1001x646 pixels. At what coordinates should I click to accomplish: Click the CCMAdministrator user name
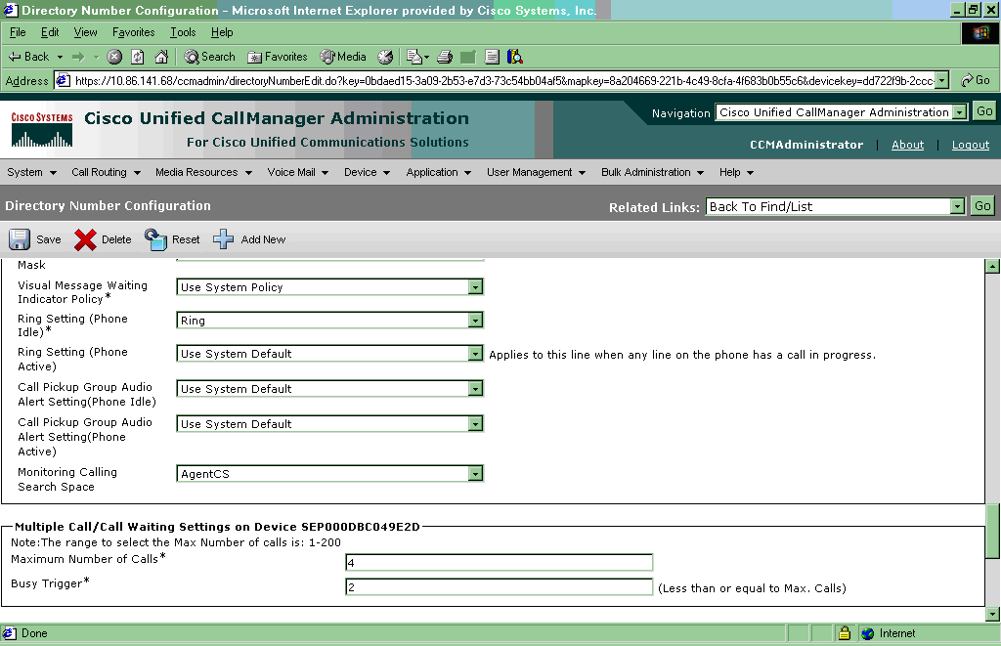(x=806, y=145)
